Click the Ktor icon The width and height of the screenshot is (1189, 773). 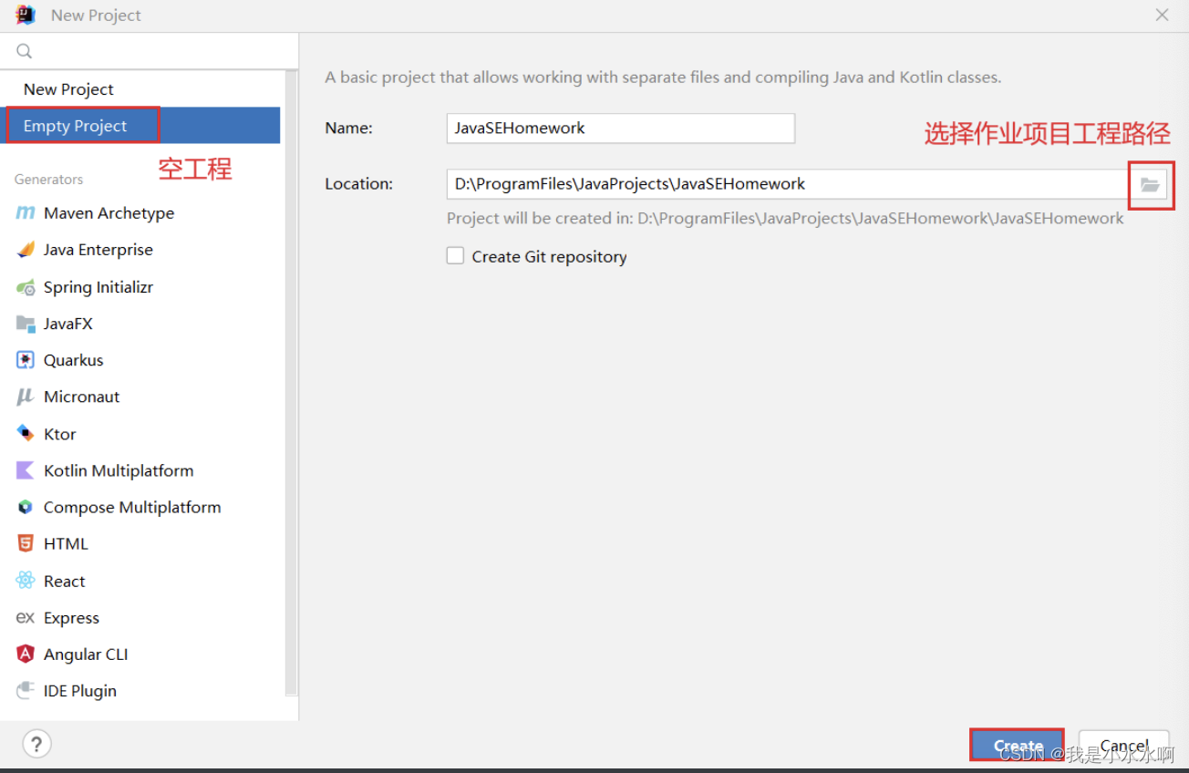(26, 434)
